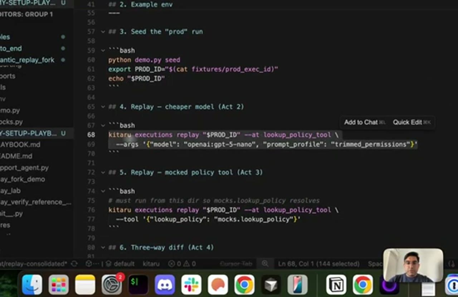Click the '## 4. Replay — cheaper model (Act 2)' heading
Image resolution: width=458 pixels, height=297 pixels.
pos(176,107)
